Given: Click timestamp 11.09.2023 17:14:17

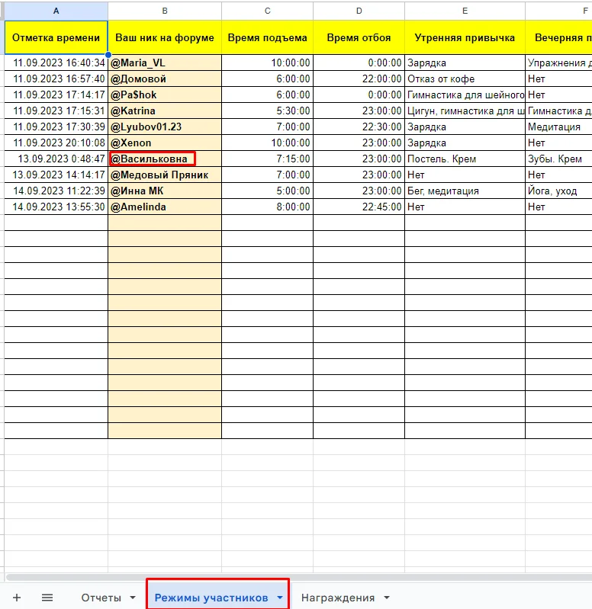Looking at the screenshot, I should tap(56, 95).
